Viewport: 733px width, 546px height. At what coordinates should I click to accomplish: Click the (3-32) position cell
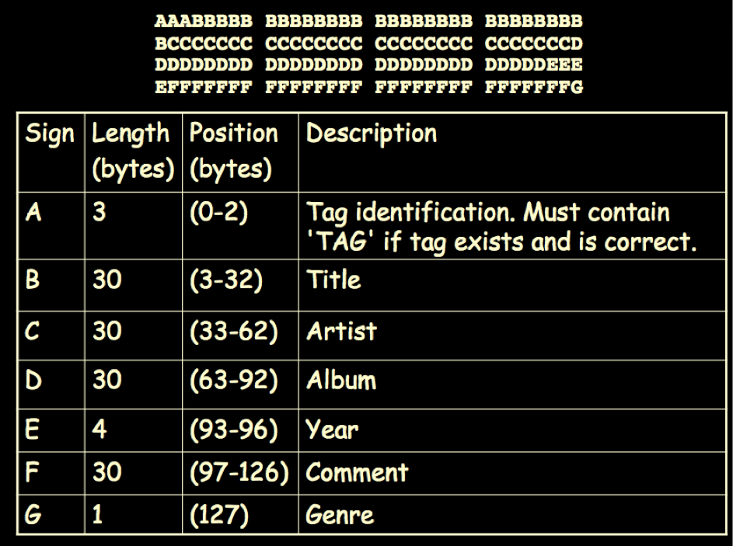coord(240,285)
